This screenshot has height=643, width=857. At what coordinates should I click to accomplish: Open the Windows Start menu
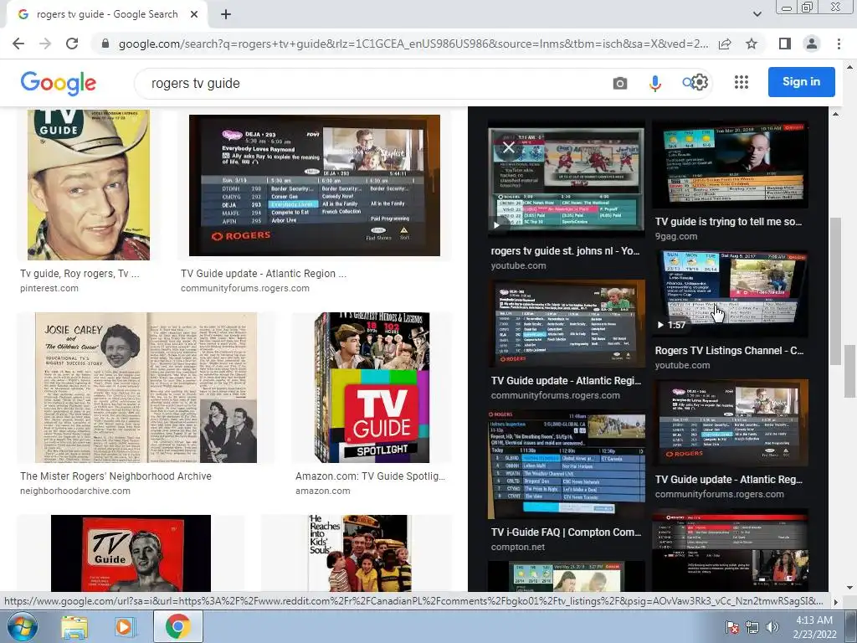click(22, 626)
